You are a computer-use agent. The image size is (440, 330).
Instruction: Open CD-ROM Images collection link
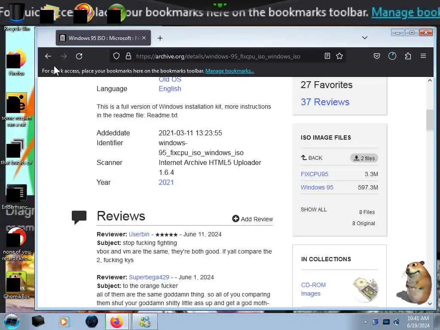313,289
